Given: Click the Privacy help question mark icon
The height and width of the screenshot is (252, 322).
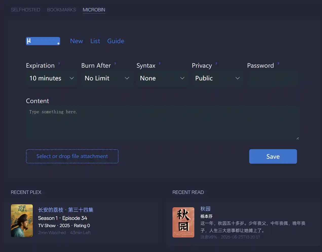Looking at the screenshot, I should [x=216, y=64].
